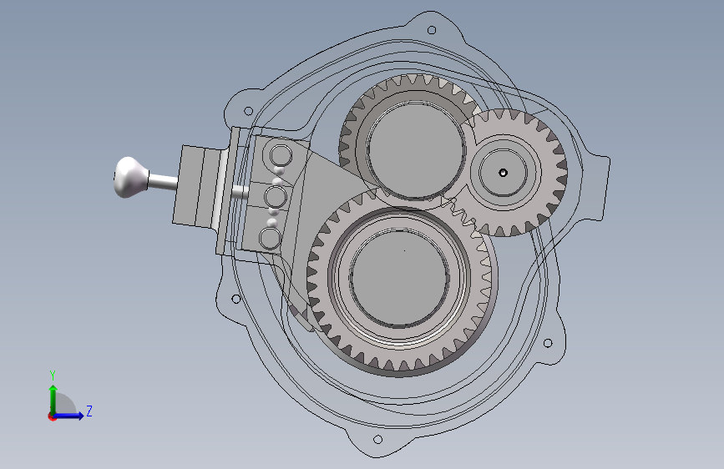Click the blue Z axis arrow of the triad
This screenshot has width=724, height=469.
69,416
